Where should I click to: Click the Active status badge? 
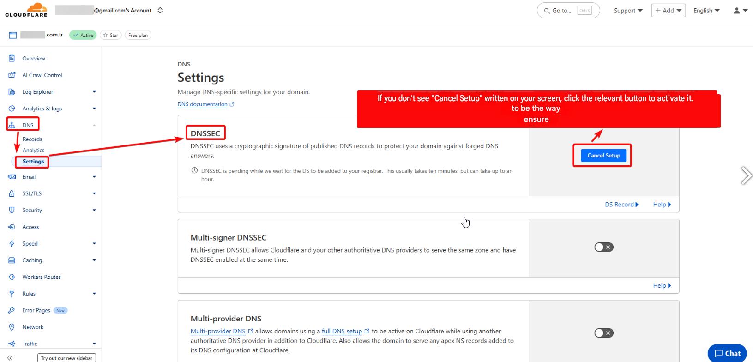[83, 35]
